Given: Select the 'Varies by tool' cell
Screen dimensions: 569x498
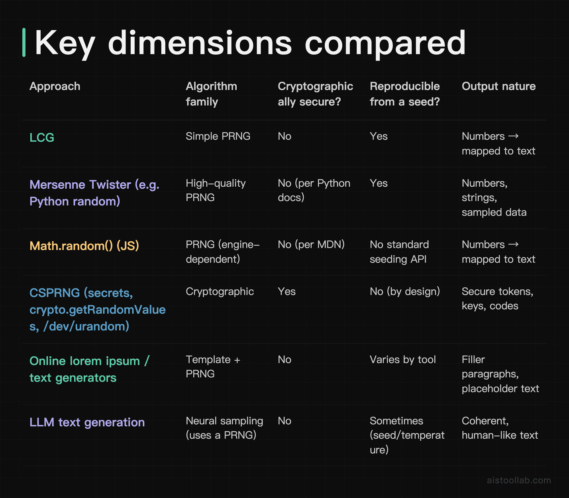Looking at the screenshot, I should coord(403,359).
